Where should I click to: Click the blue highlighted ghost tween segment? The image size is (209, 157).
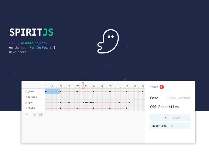tap(53, 91)
